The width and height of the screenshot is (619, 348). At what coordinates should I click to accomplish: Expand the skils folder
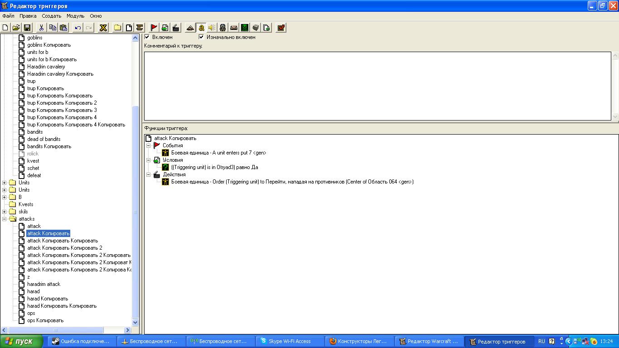[x=5, y=212]
